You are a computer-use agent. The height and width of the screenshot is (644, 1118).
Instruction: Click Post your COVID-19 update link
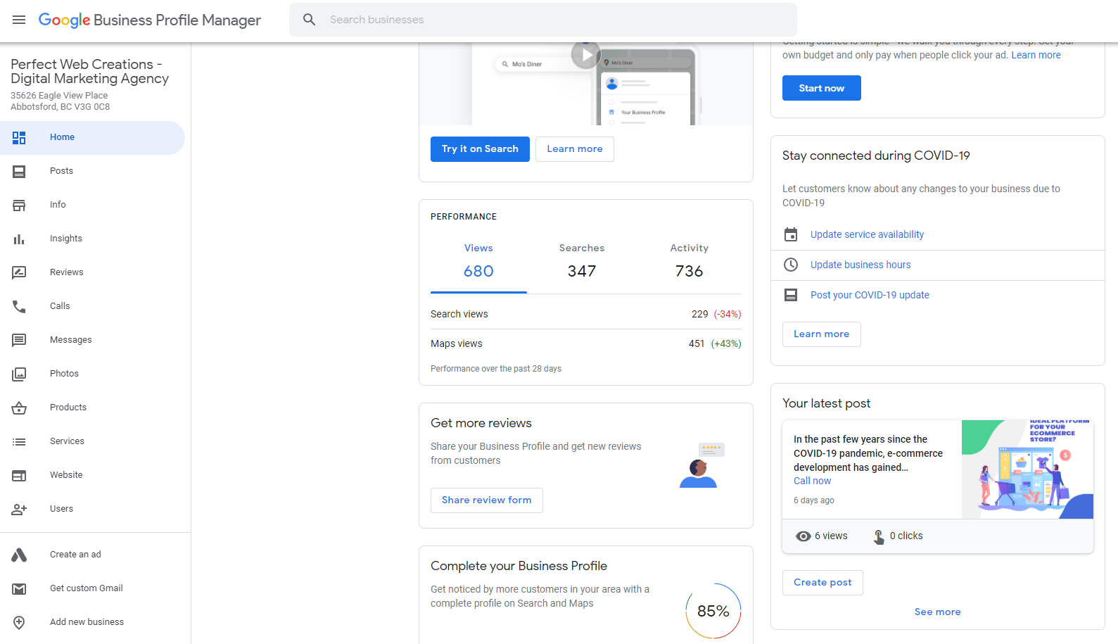point(870,295)
